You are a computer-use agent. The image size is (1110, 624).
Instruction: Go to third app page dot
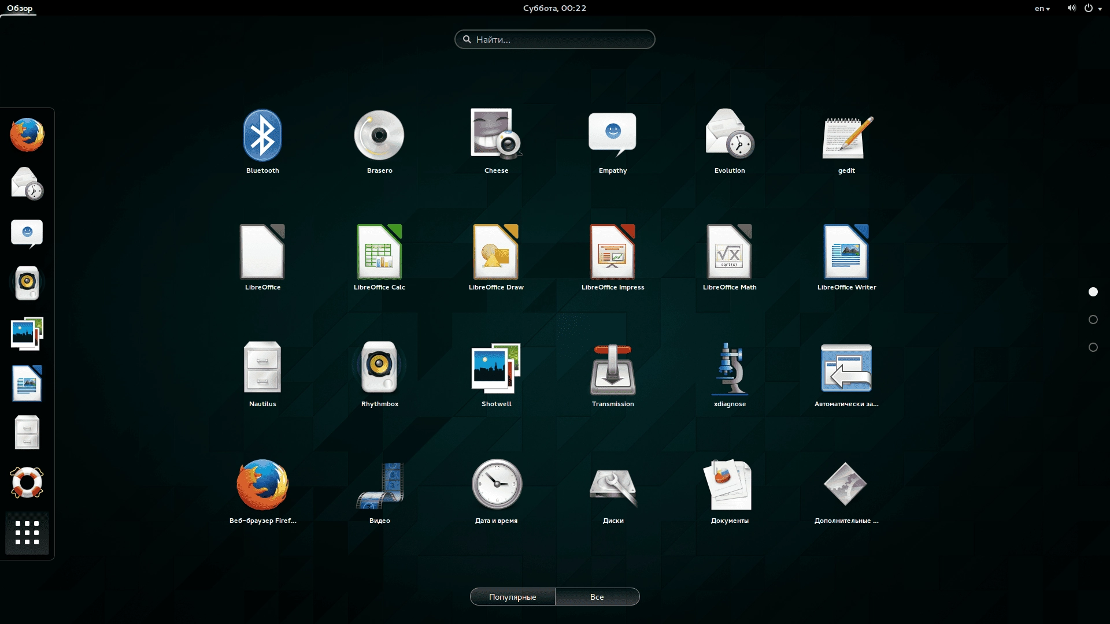coord(1093,347)
